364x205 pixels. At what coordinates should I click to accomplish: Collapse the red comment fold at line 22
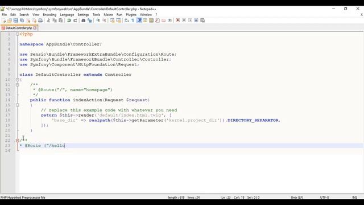coord(18,141)
